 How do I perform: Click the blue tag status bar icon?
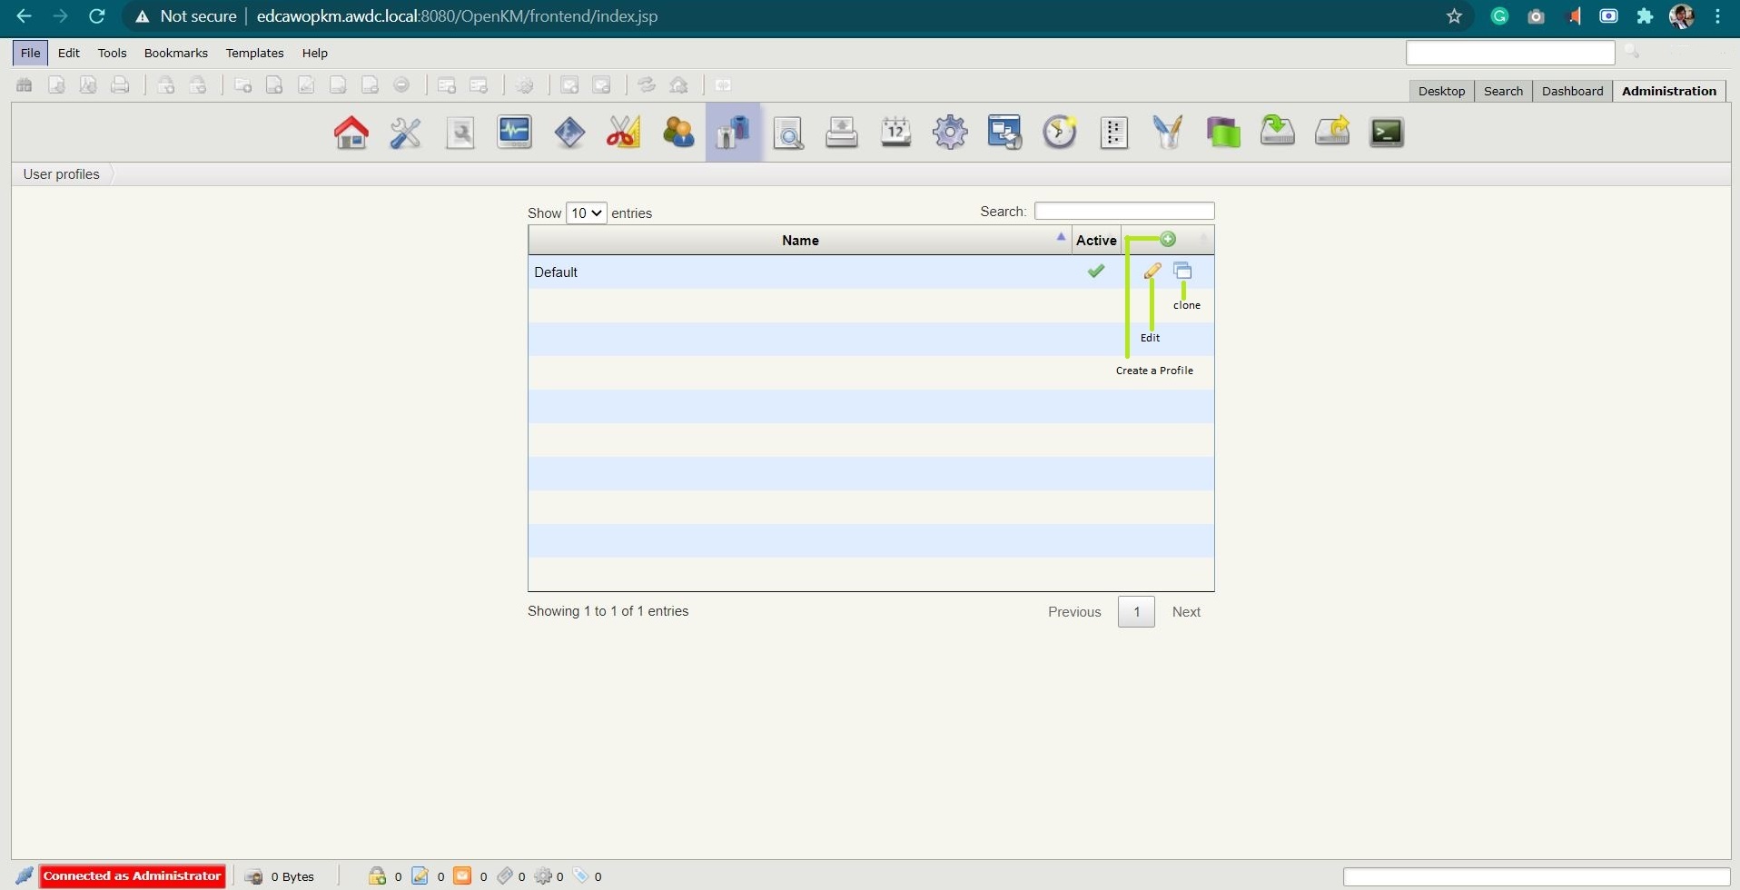581,875
